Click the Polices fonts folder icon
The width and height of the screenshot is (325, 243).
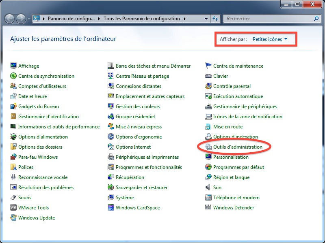coord(13,167)
